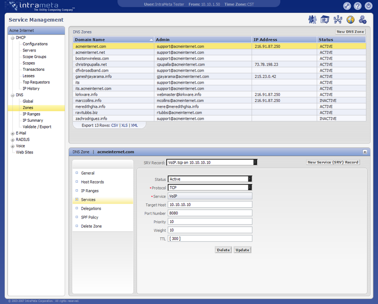Focus the Weight field
Viewport: 378px width, 304px height.
210,230
